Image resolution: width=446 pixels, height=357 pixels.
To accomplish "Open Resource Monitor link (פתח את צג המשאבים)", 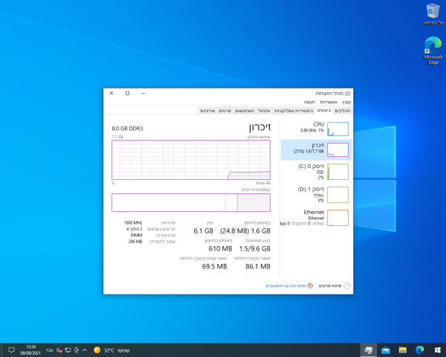I will click(x=285, y=286).
